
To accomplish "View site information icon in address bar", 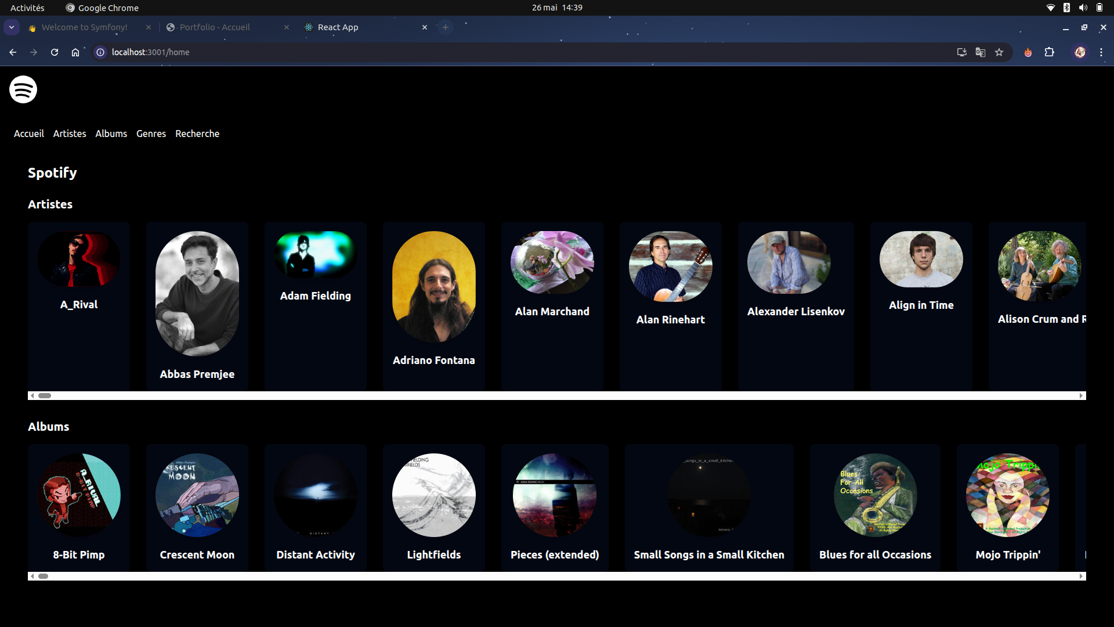I will 100,52.
